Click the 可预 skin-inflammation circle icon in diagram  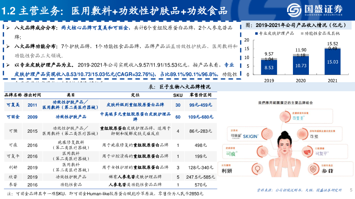point(302,134)
